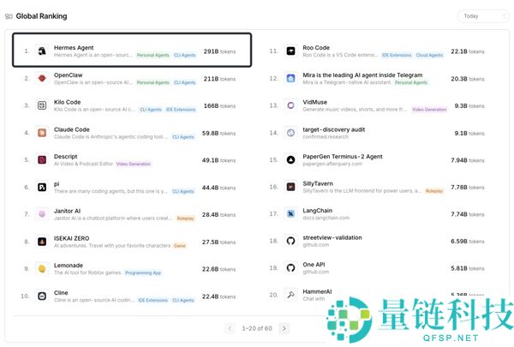Open the LangChain title link
The image size is (514, 347).
click(317, 210)
